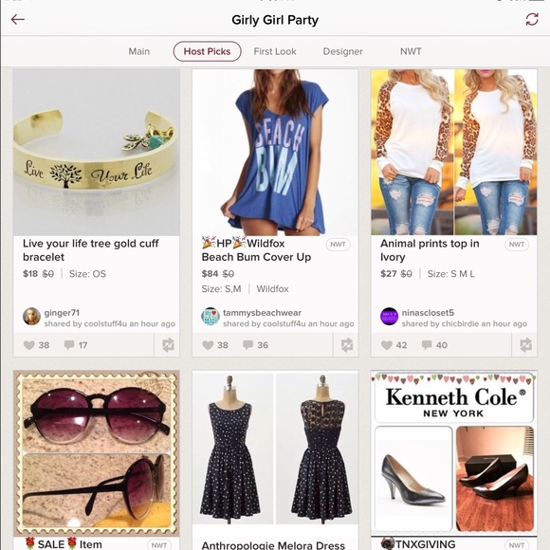This screenshot has width=550, height=550.
Task: Open tammysbeachwear seller avatar
Action: point(211,317)
